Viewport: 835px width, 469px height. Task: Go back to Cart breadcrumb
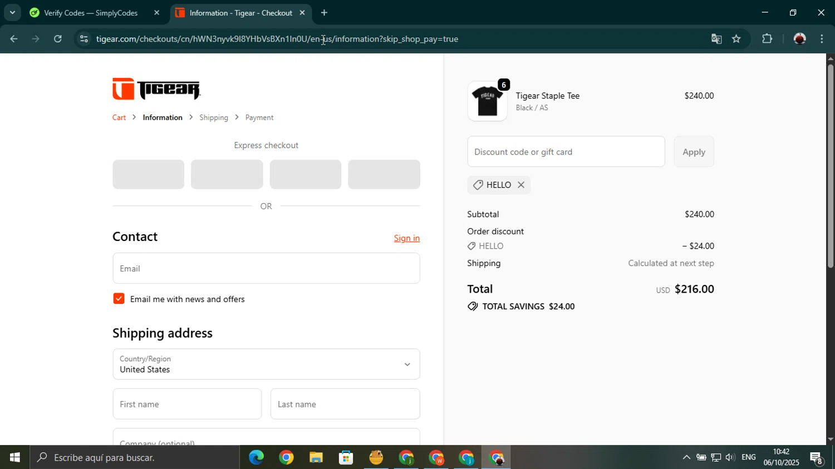[119, 117]
